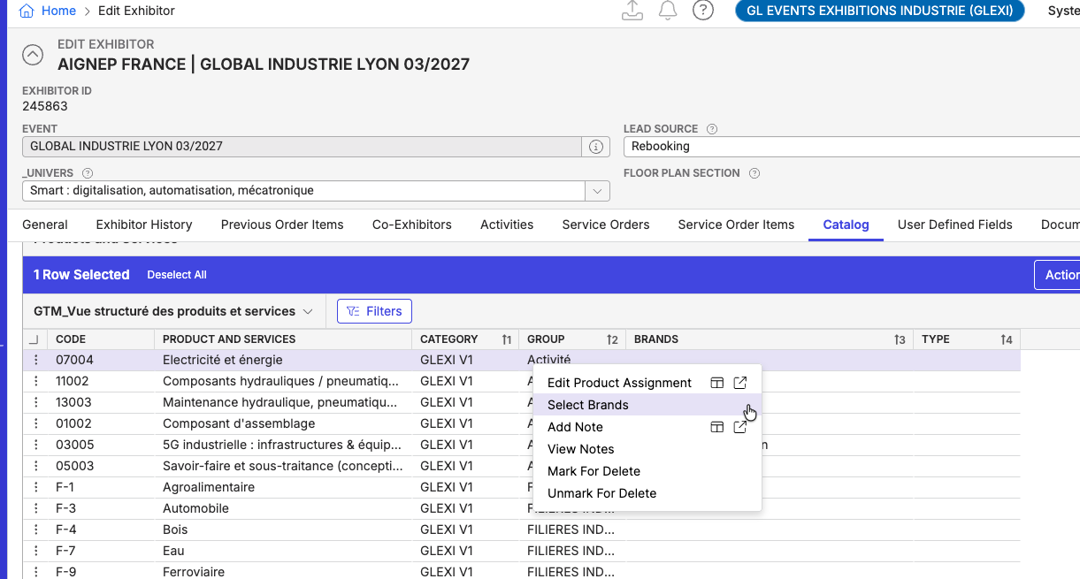Switch to the Previous Order Items tab
The image size is (1080, 579).
(282, 225)
